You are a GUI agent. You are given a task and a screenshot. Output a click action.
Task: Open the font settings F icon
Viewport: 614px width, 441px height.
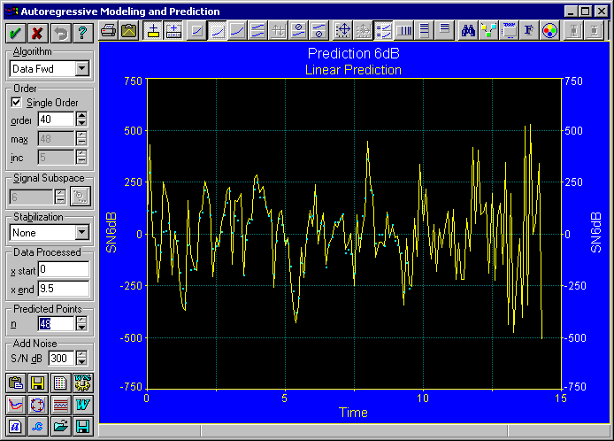tap(529, 31)
